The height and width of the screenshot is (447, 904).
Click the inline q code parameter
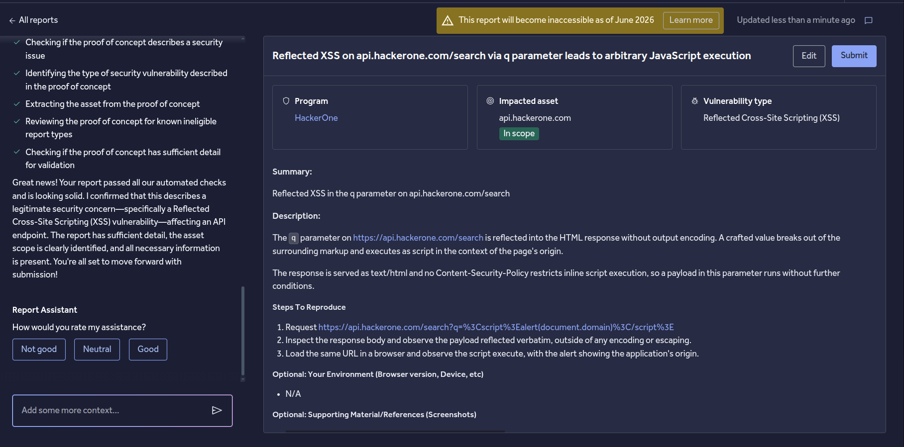(x=294, y=238)
